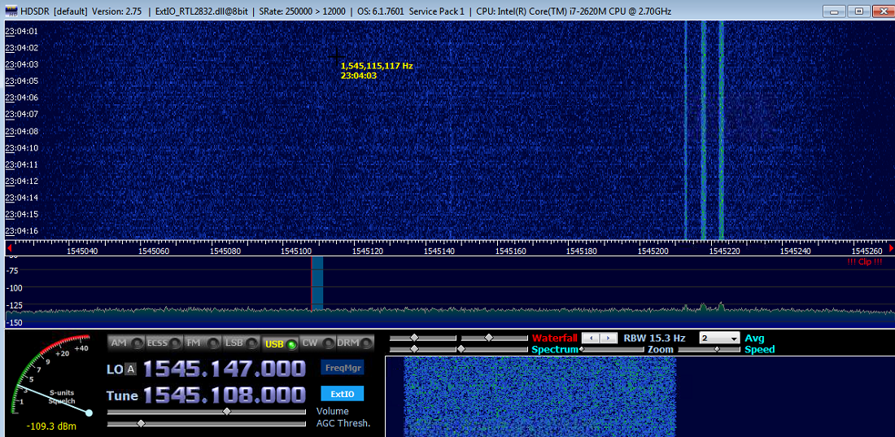Open the FreqMgr frequency manager
The height and width of the screenshot is (437, 895).
point(343,368)
